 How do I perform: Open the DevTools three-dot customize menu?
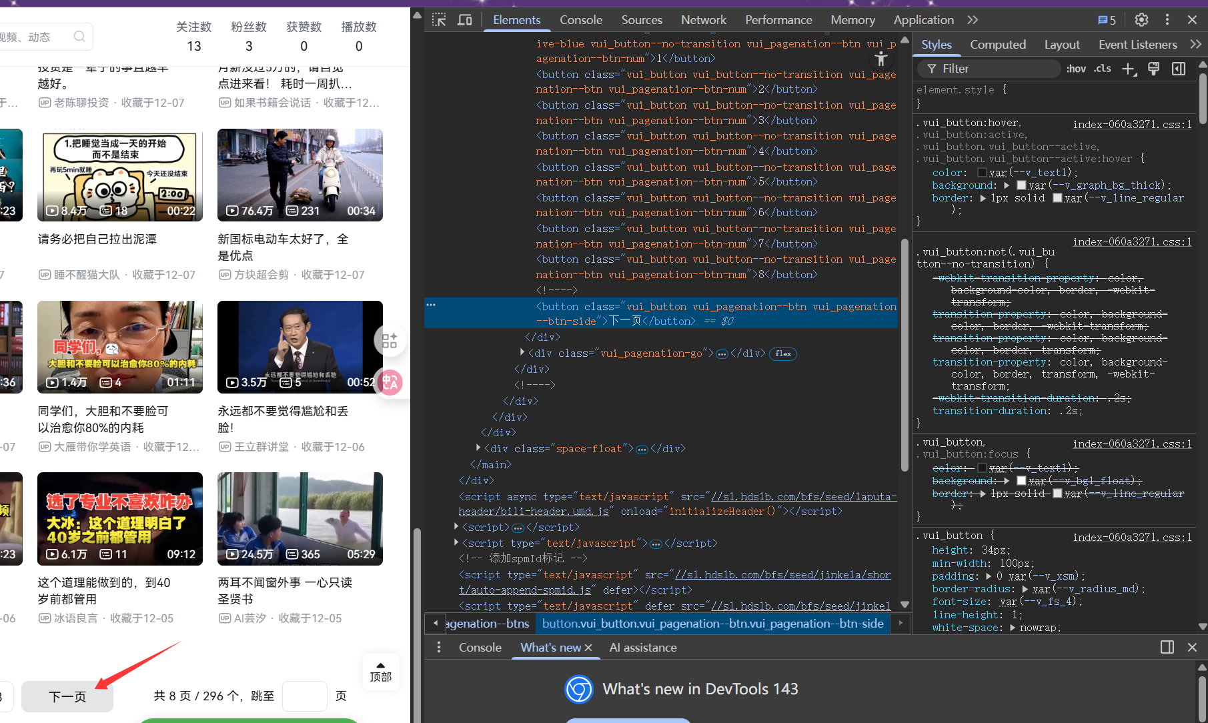[1167, 20]
